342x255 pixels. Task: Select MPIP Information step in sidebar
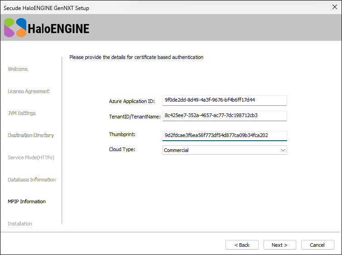[x=27, y=201]
